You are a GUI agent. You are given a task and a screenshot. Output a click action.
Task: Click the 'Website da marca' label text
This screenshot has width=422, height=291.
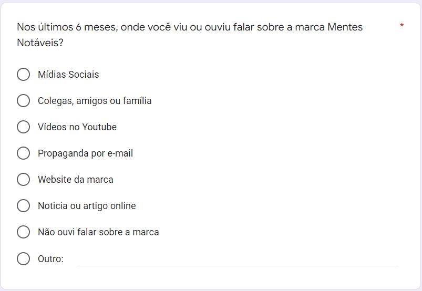75,180
